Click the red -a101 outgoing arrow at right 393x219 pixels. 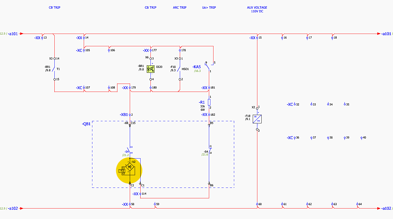coord(379,34)
